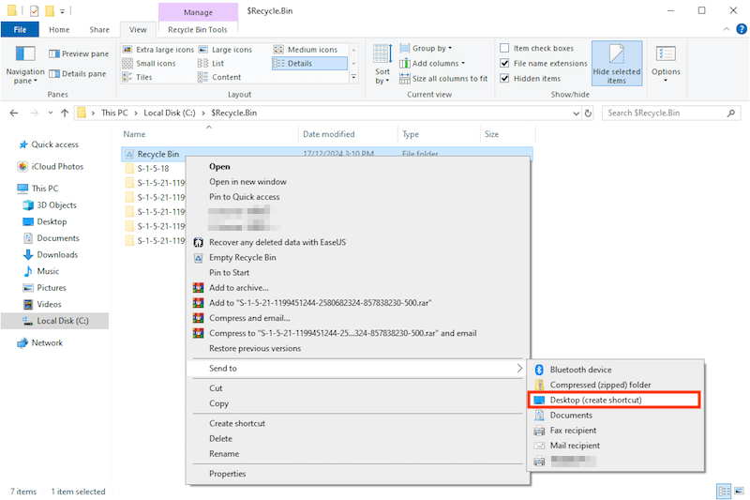The height and width of the screenshot is (500, 750).
Task: Switch to the Share tab
Action: tap(99, 30)
